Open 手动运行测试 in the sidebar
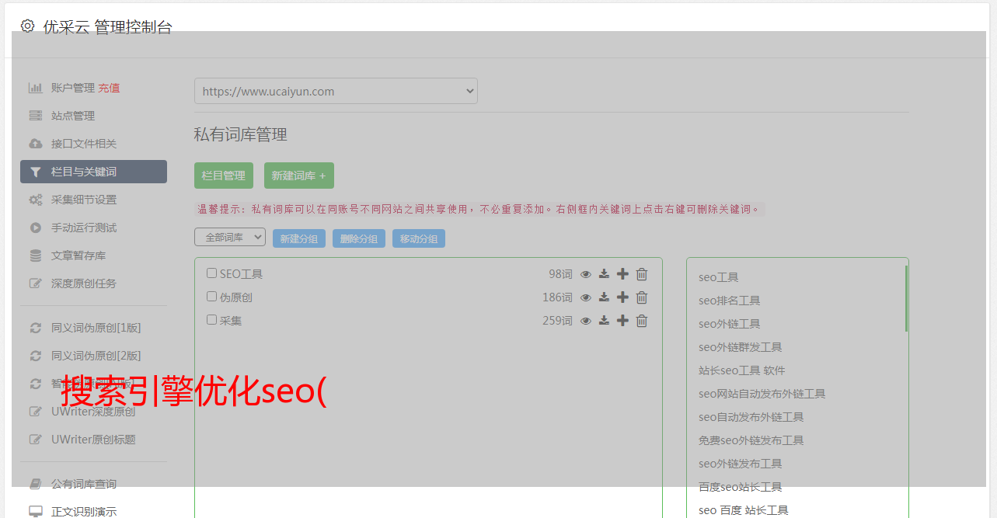997x518 pixels. pos(84,228)
